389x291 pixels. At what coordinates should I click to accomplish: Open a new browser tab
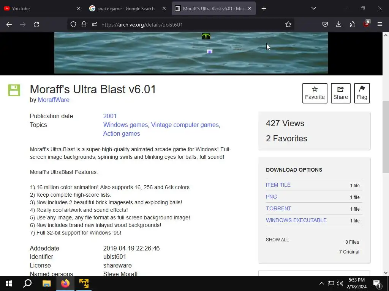coord(264,9)
